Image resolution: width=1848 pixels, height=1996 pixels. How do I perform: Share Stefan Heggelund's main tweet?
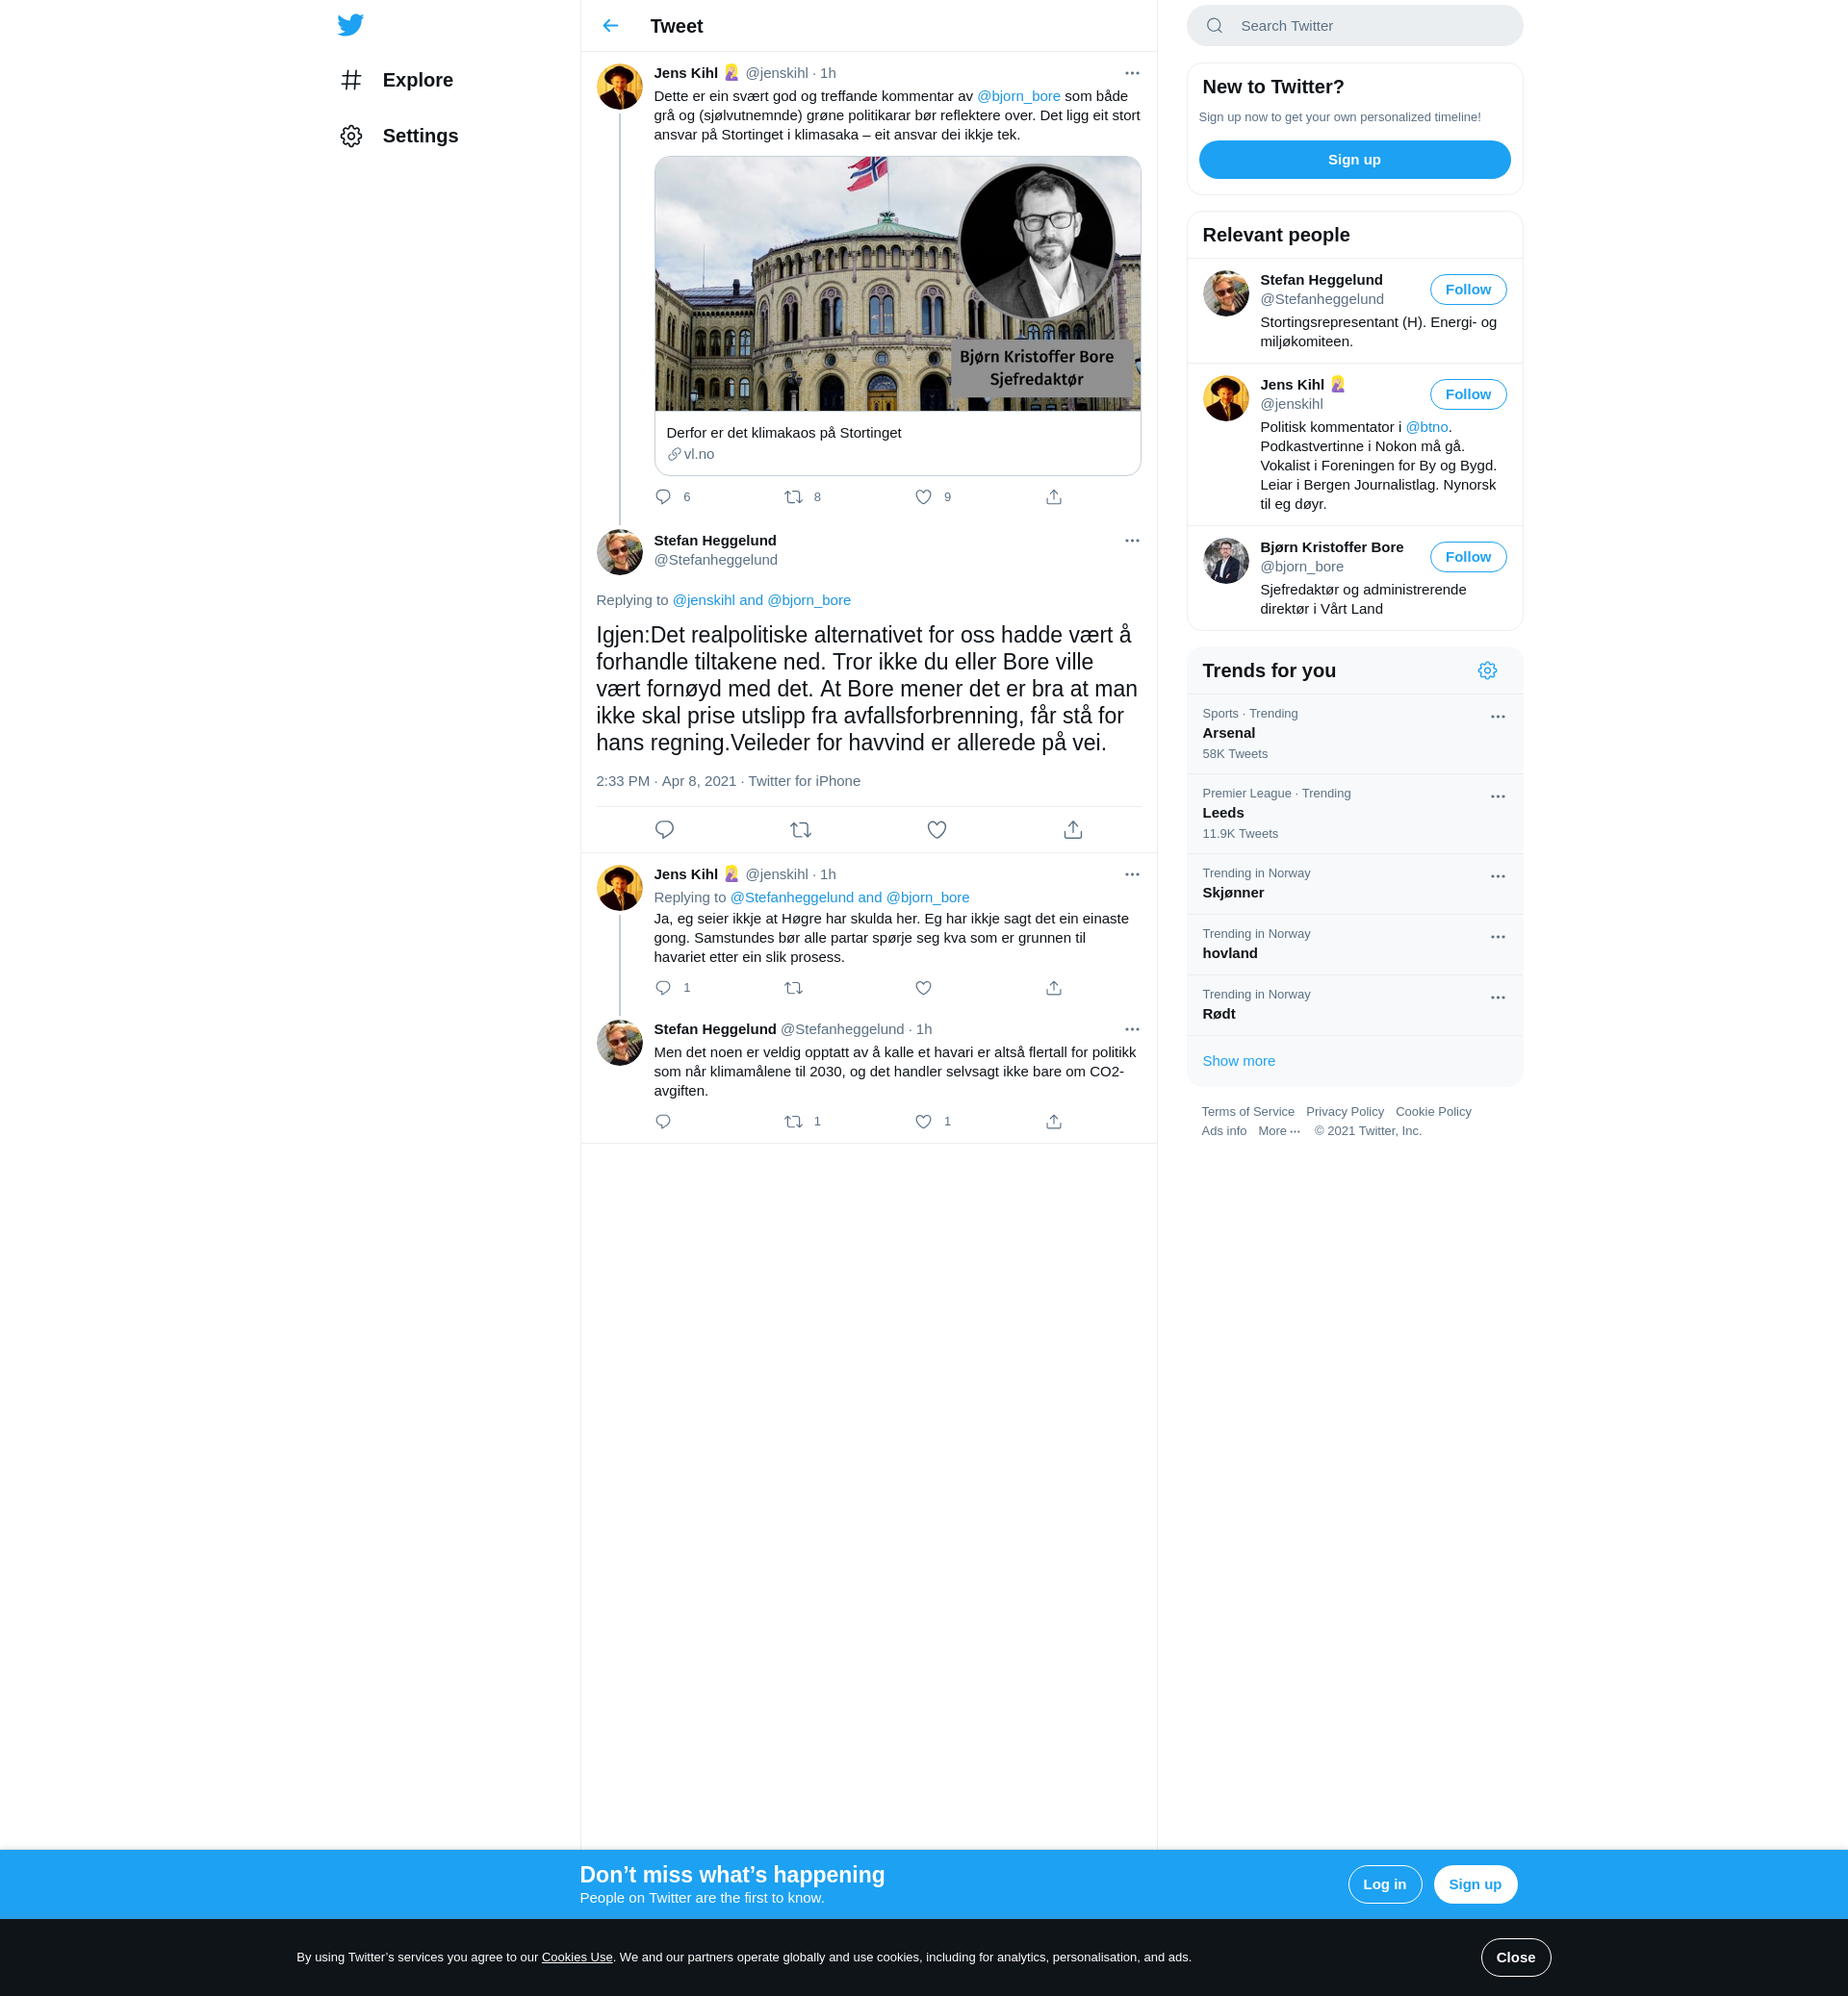click(x=1072, y=829)
